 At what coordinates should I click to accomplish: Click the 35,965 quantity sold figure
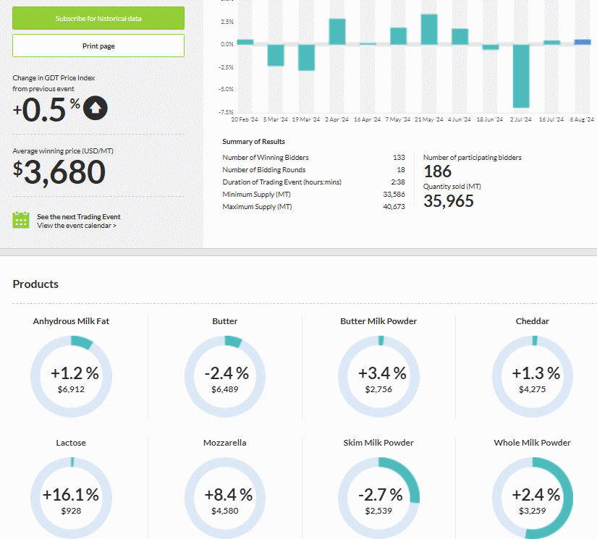[449, 201]
